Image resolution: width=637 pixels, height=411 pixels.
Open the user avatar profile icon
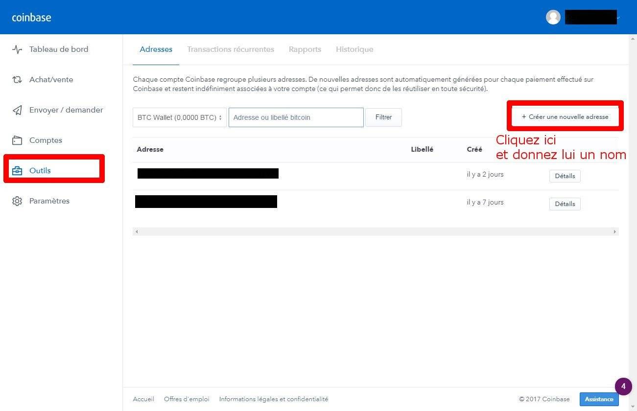[553, 17]
